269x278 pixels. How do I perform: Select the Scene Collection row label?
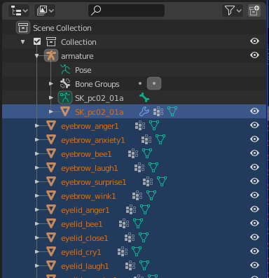pos(62,28)
